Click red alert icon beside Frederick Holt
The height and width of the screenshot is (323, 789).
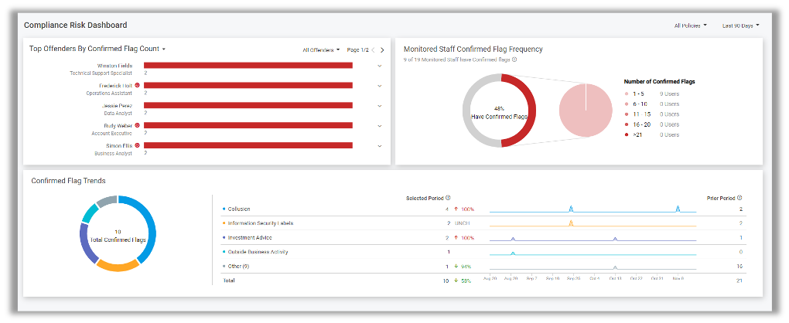coord(138,86)
